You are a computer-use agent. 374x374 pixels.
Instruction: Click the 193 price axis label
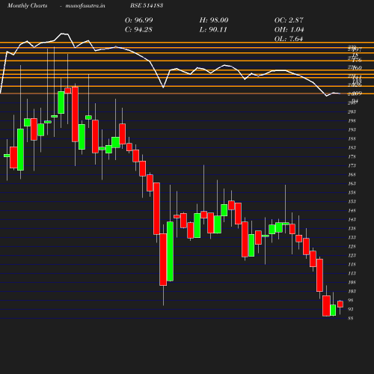(x=352, y=130)
